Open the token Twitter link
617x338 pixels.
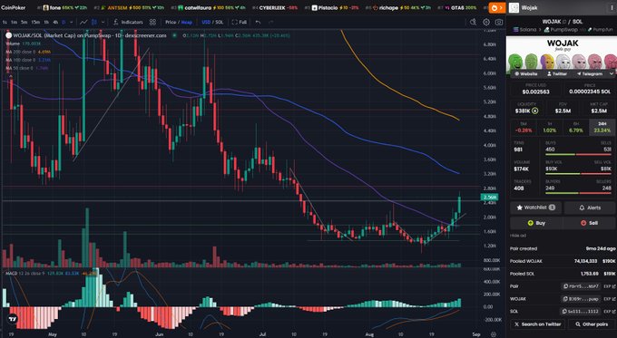click(x=556, y=74)
